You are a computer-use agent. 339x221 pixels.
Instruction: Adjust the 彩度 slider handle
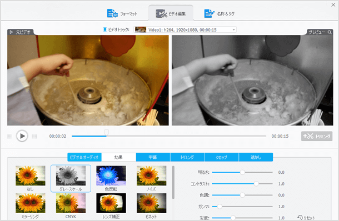pyautogui.click(x=233, y=218)
